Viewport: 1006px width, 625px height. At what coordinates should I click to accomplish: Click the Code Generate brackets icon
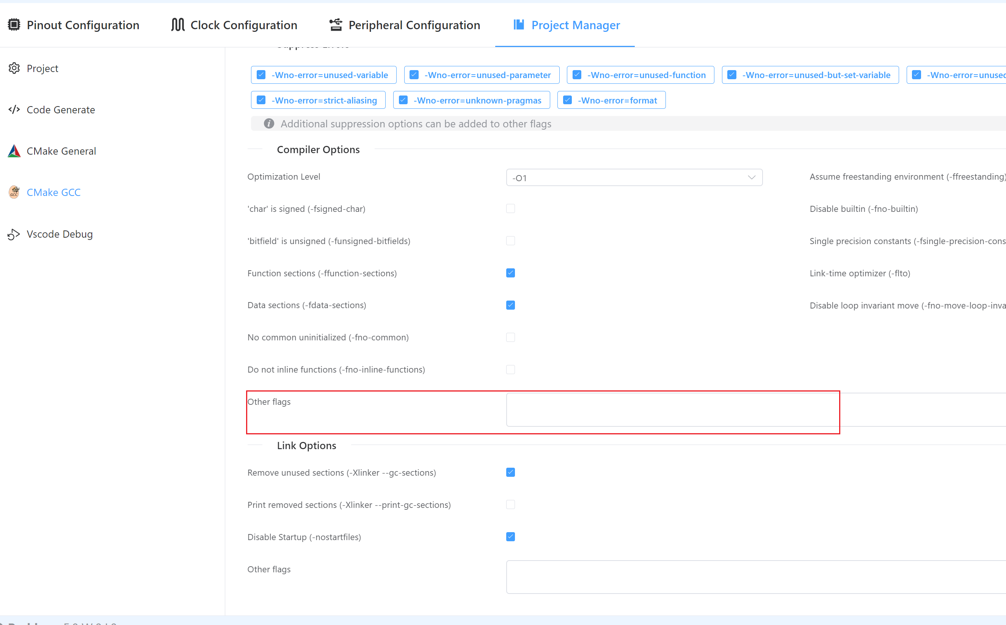[14, 110]
